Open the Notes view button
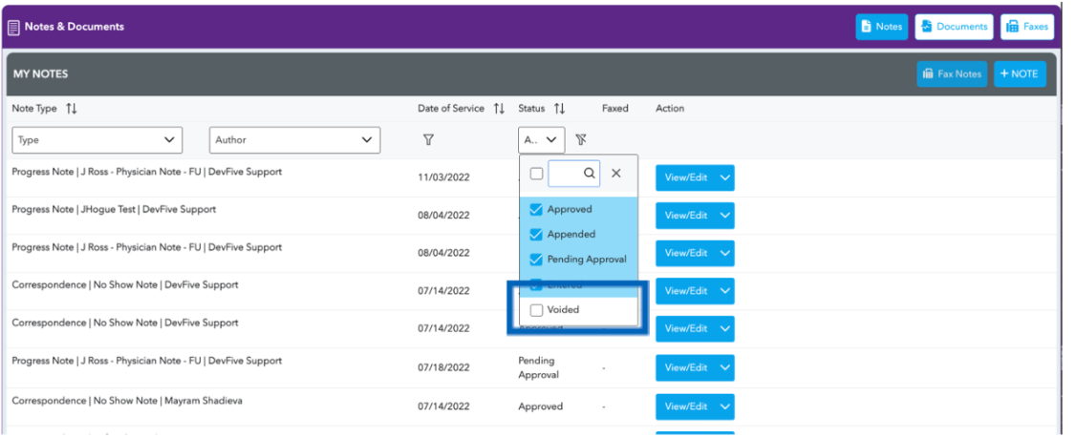 click(881, 27)
